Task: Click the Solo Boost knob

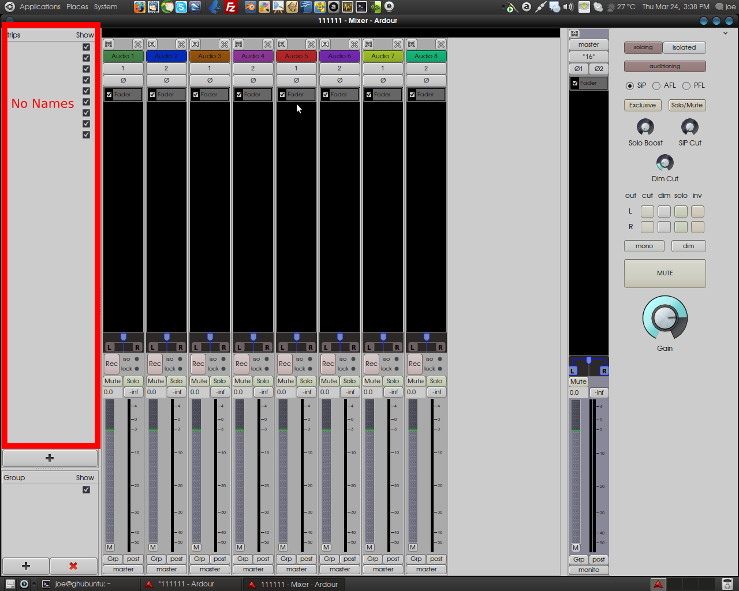Action: pos(645,127)
